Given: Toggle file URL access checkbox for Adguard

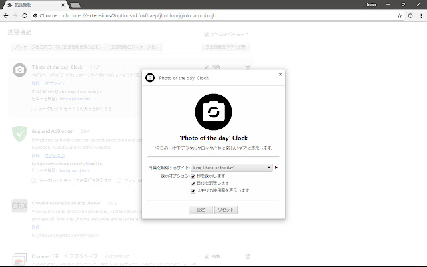Looking at the screenshot, I should (x=119, y=181).
